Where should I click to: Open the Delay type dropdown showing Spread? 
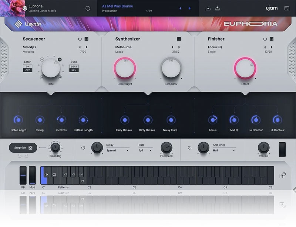[117, 150]
